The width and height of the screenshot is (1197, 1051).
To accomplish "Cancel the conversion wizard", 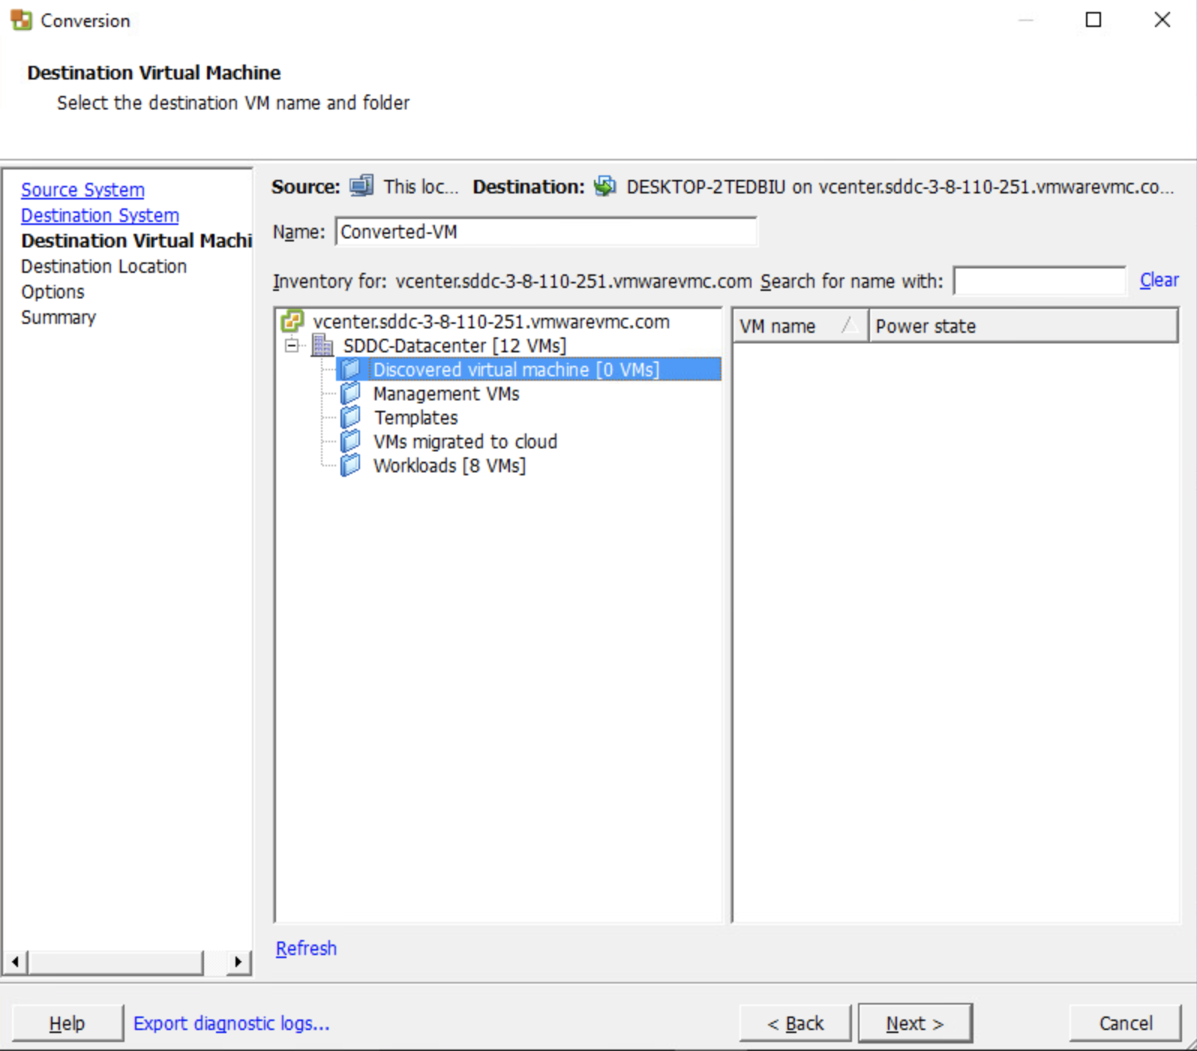I will tap(1125, 1023).
